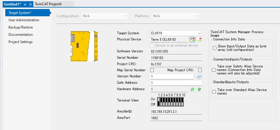Open the Platform dropdown
Viewport: 280px width, 130px height.
(x=175, y=16)
